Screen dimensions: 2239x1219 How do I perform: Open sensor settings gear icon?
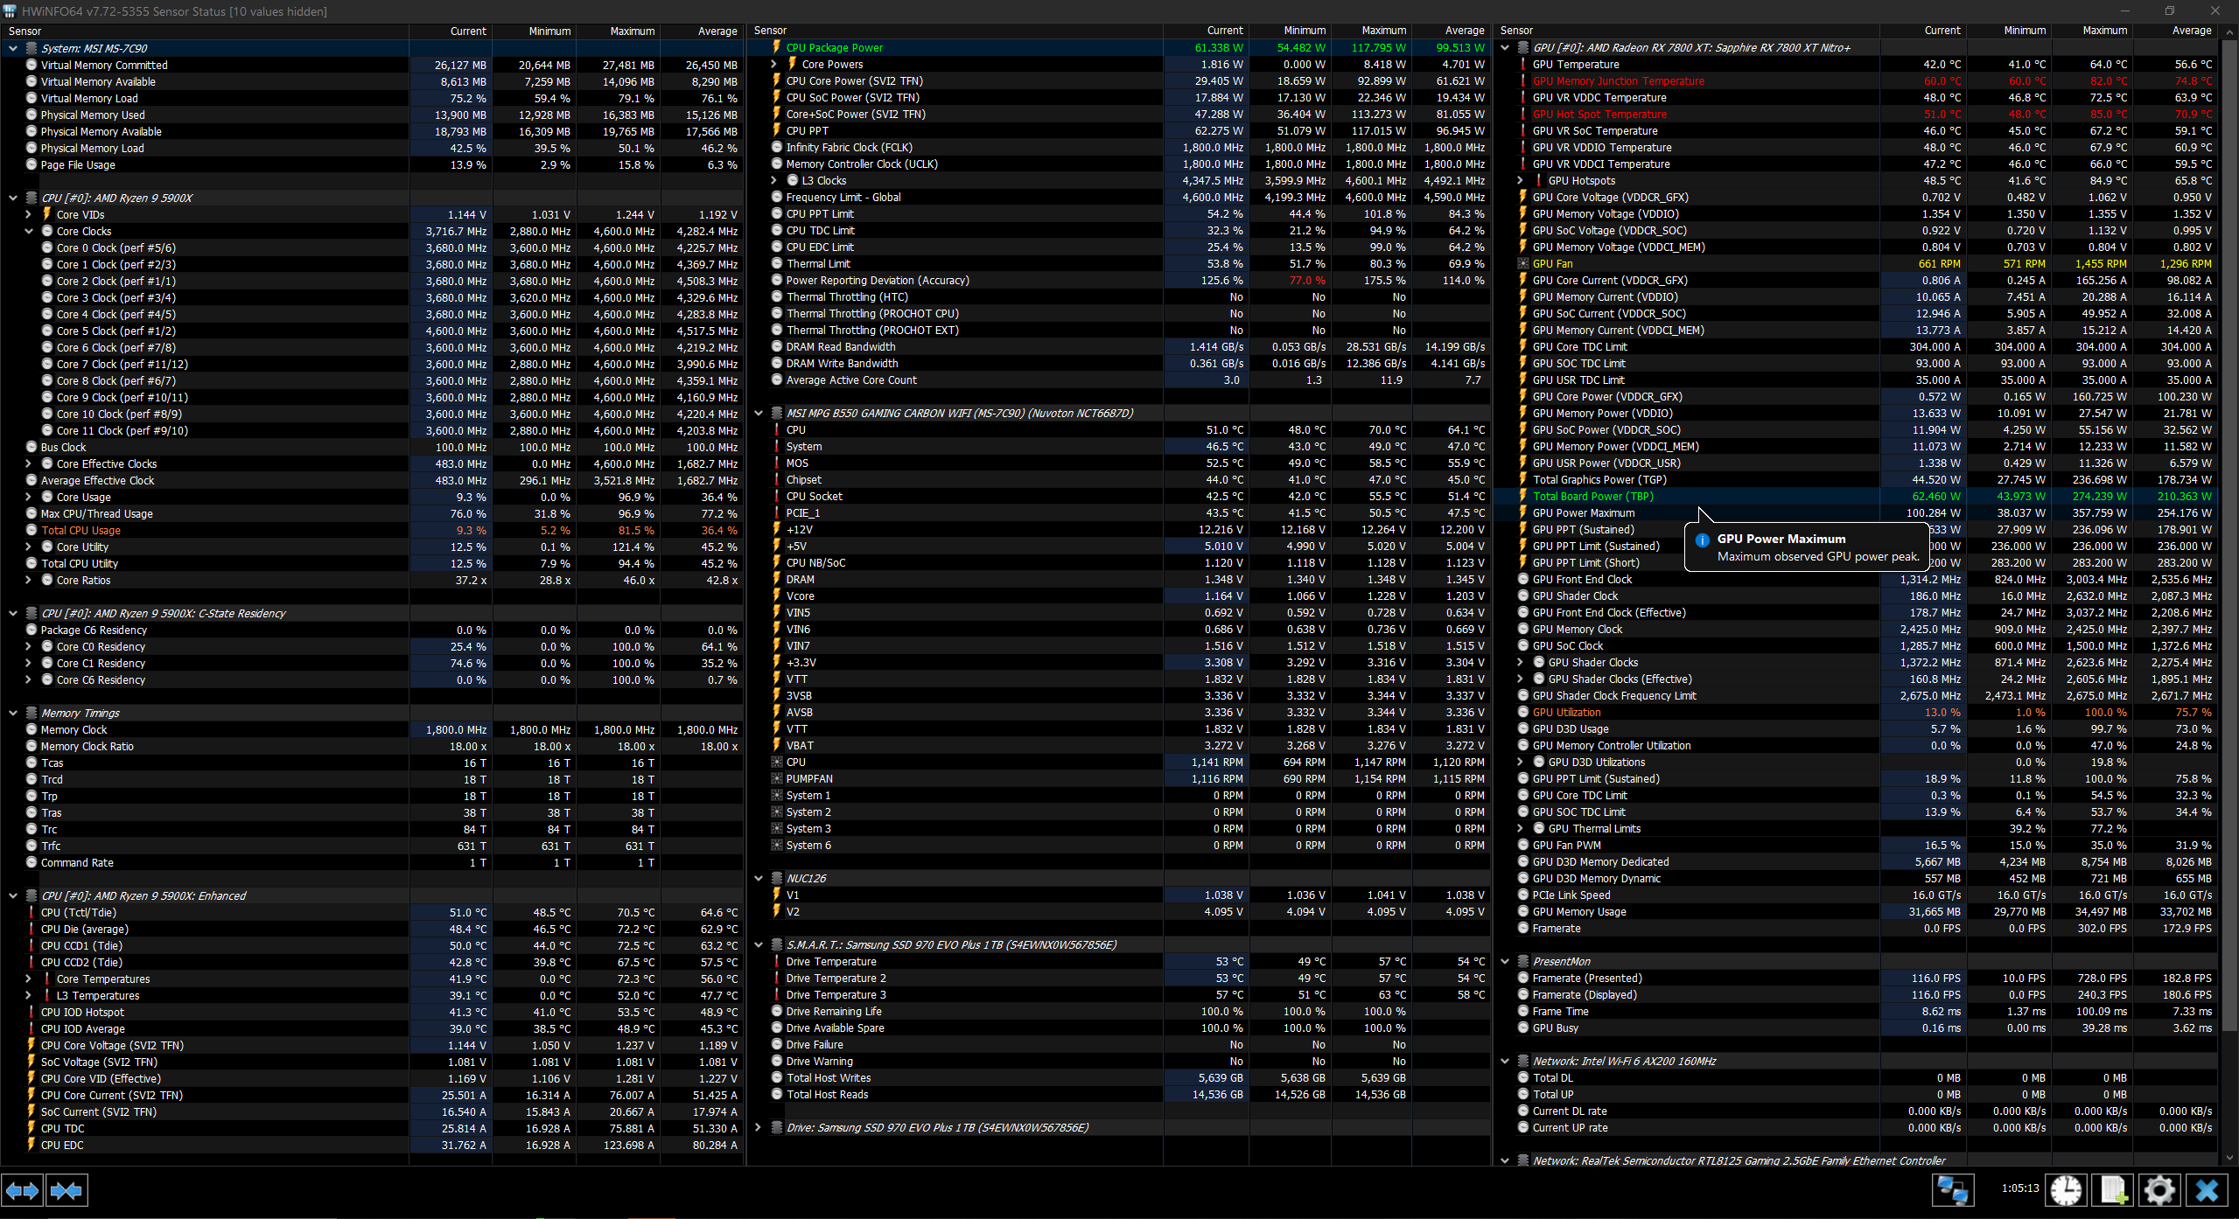click(x=2159, y=1190)
